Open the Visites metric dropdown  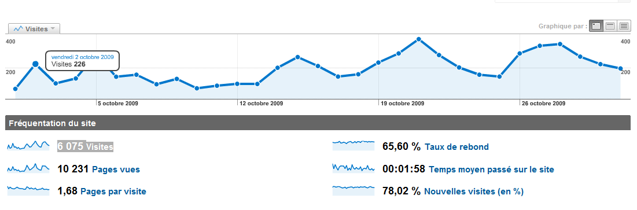pyautogui.click(x=35, y=29)
